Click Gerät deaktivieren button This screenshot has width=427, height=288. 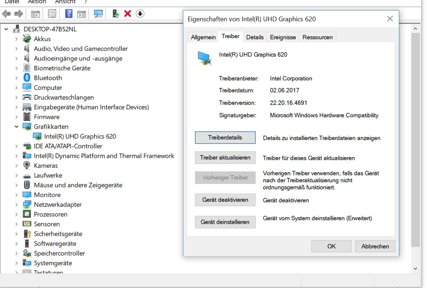click(x=225, y=200)
